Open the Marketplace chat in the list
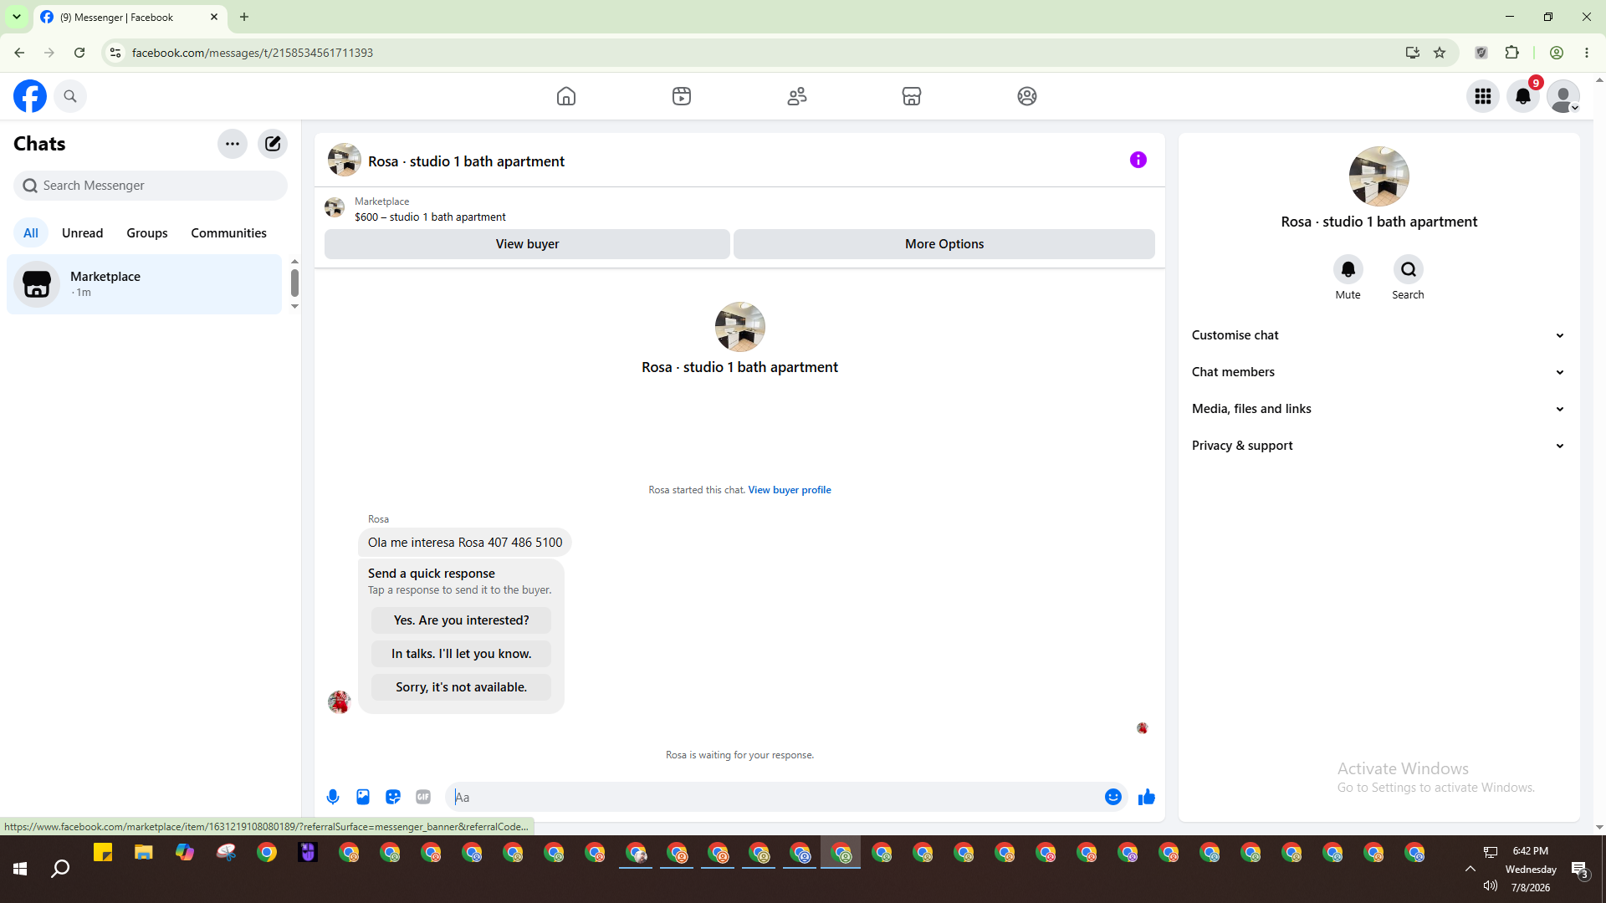This screenshot has width=1606, height=903. click(145, 284)
